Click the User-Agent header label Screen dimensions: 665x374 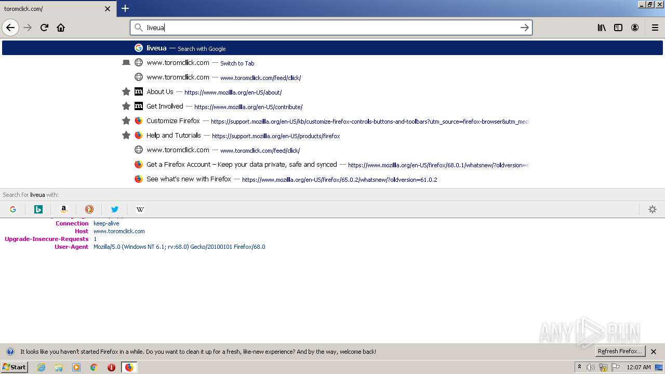[x=72, y=247]
